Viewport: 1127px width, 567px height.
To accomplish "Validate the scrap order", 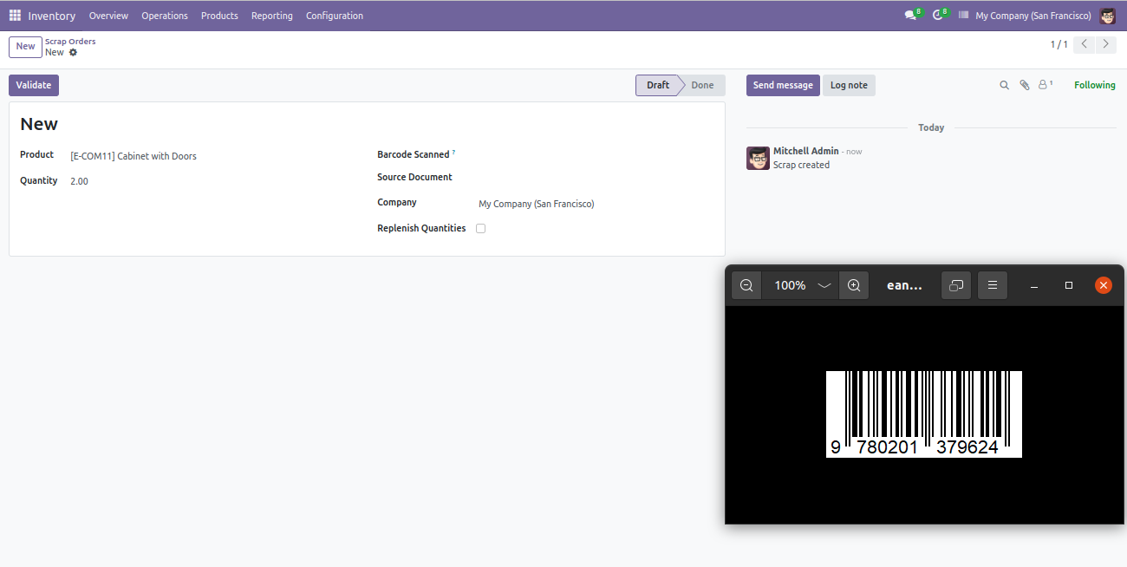I will click(x=34, y=85).
